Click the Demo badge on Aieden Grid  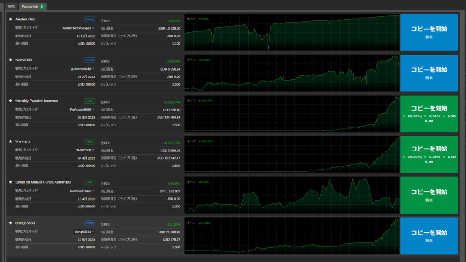pos(89,20)
